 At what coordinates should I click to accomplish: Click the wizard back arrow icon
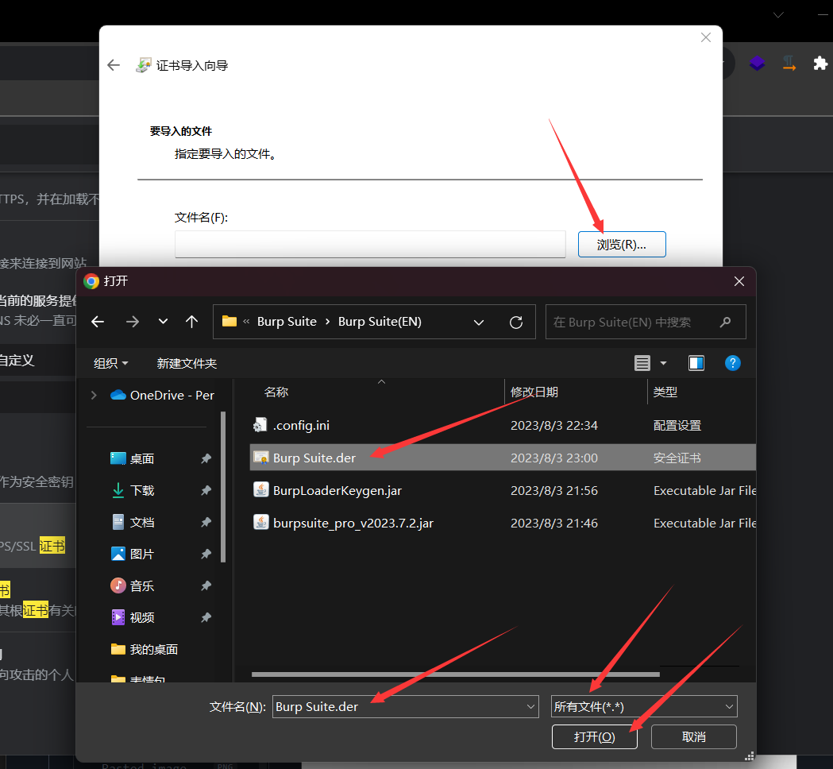click(x=114, y=65)
